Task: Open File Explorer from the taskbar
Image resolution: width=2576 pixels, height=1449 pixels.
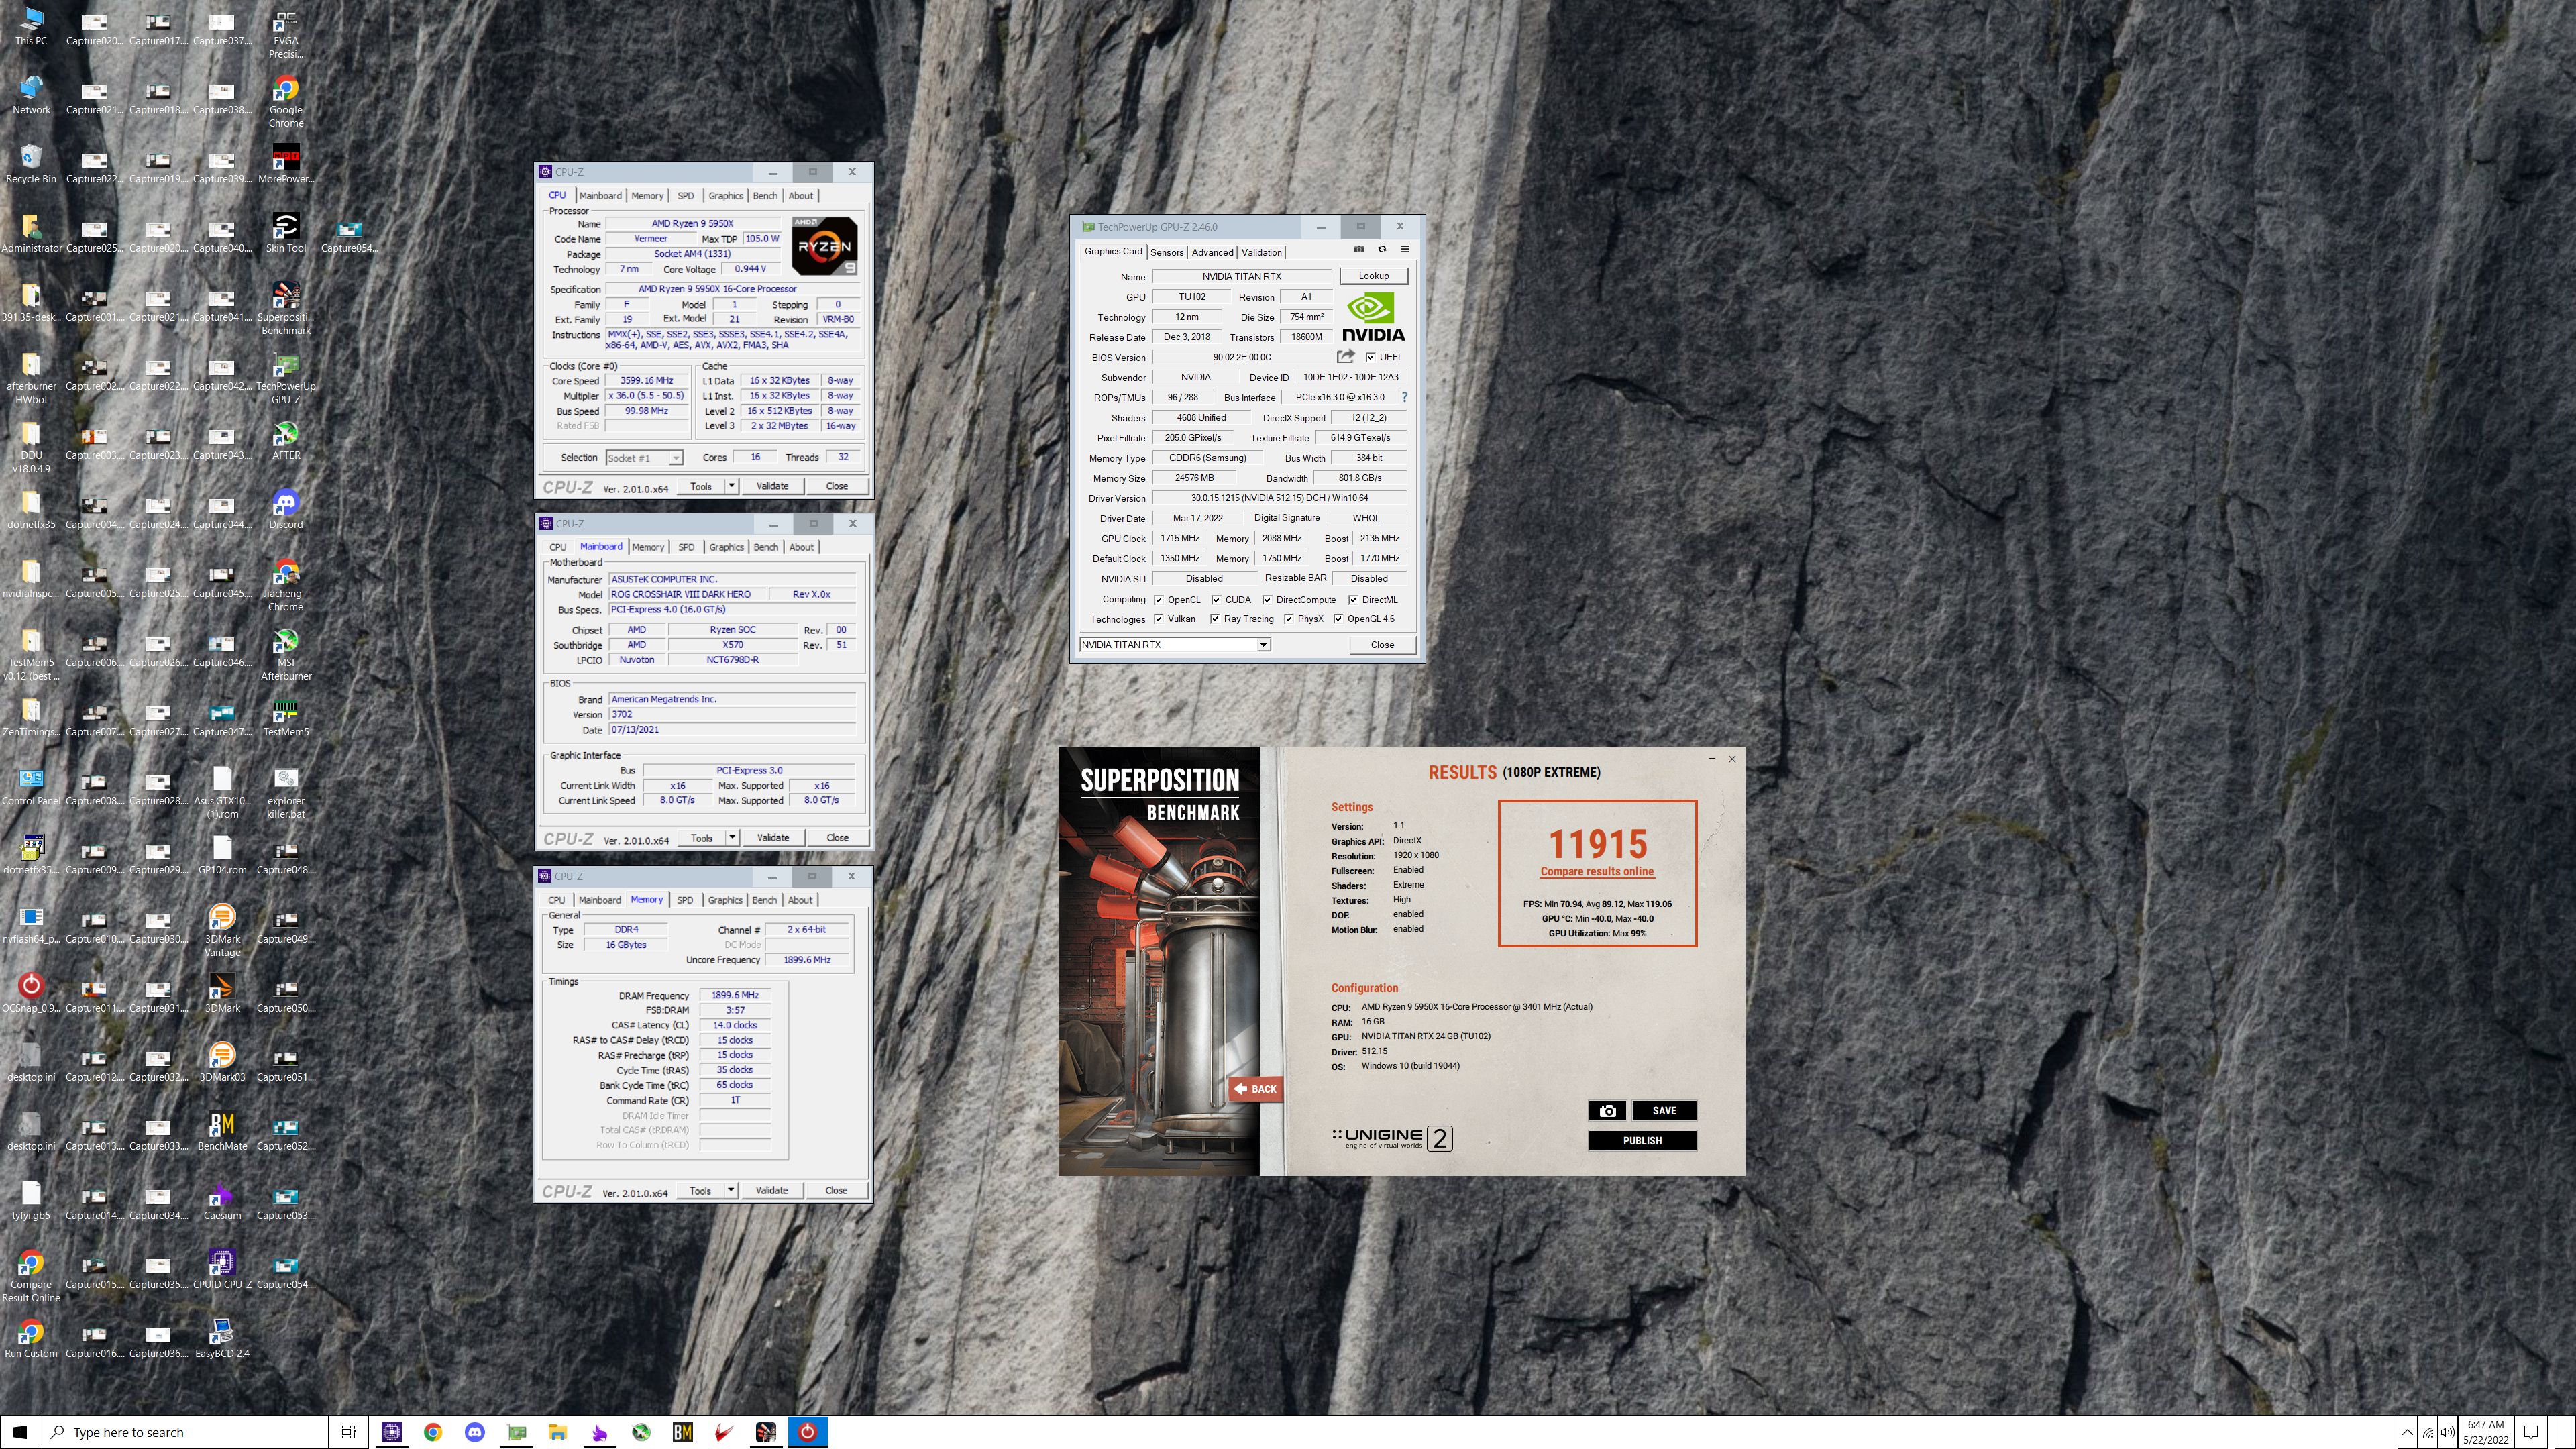Action: 558,1432
